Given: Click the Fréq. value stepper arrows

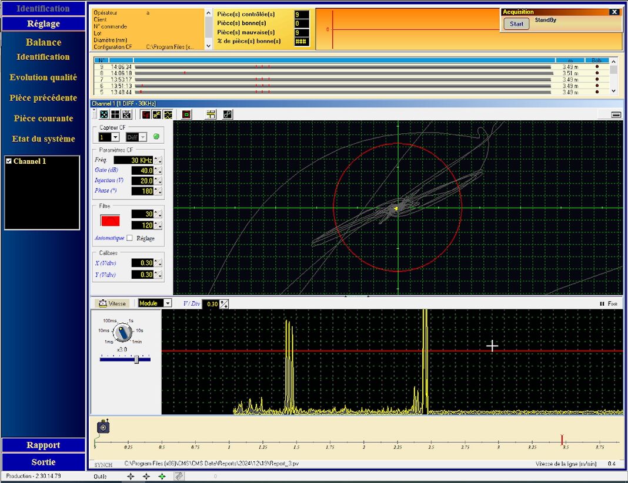Looking at the screenshot, I should click(157, 160).
